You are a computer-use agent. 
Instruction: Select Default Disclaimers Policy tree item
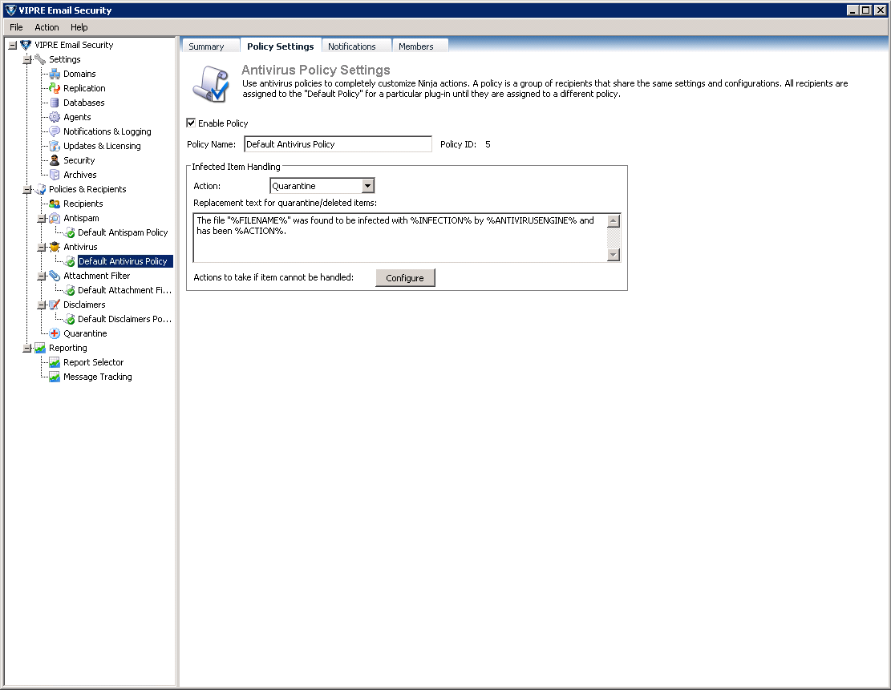click(124, 319)
